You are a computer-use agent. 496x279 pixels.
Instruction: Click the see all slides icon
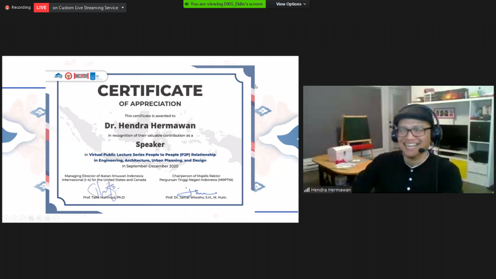31,218
